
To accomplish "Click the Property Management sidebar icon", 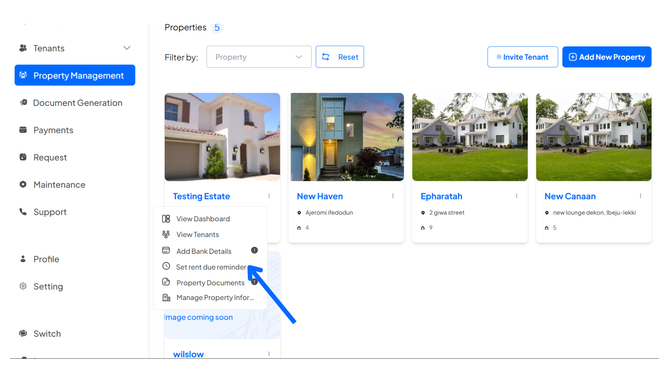I will tap(23, 75).
